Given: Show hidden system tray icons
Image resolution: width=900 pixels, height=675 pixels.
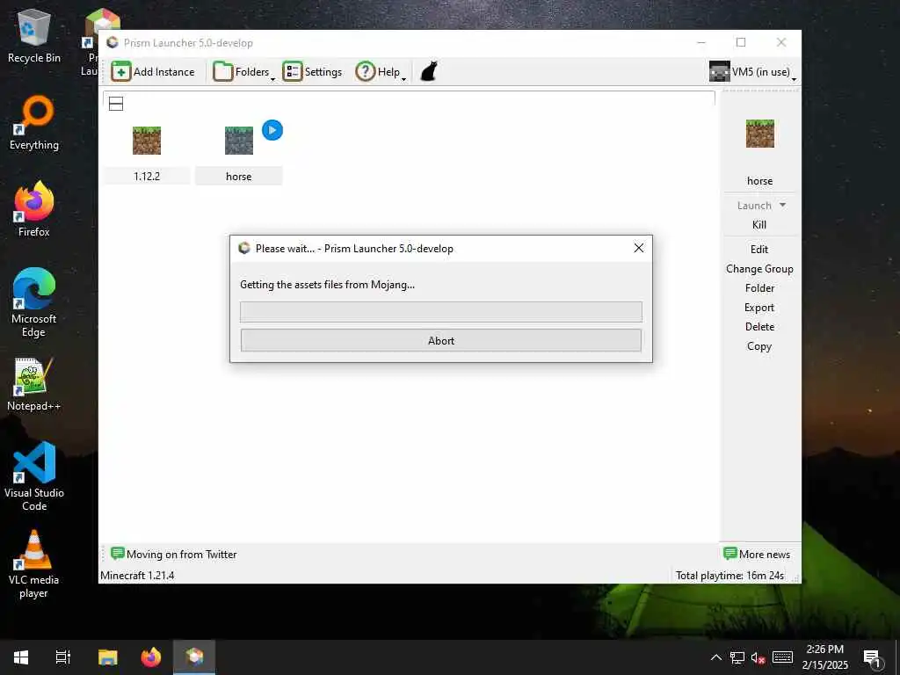Looking at the screenshot, I should 716,657.
